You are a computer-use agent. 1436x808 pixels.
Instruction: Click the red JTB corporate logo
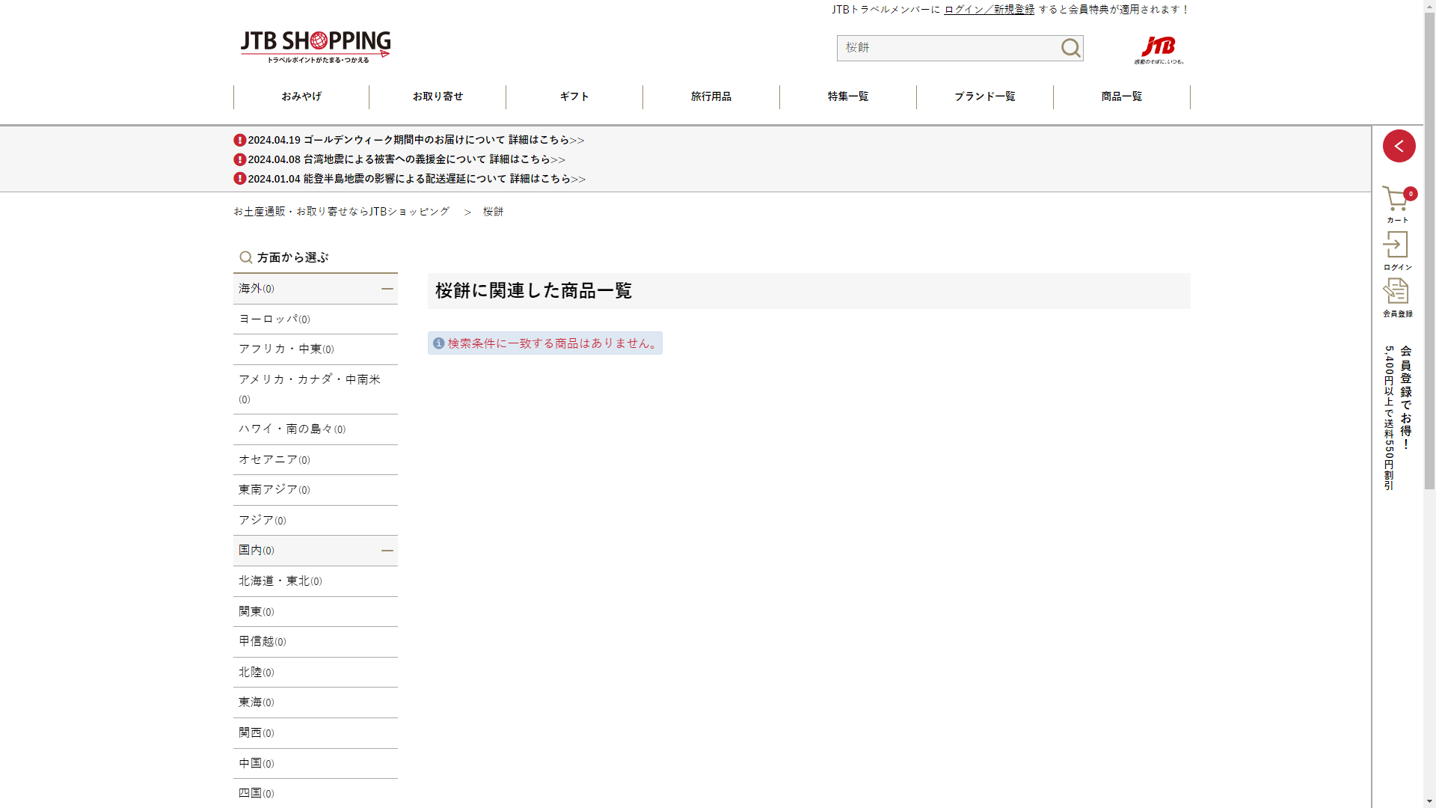pyautogui.click(x=1159, y=49)
